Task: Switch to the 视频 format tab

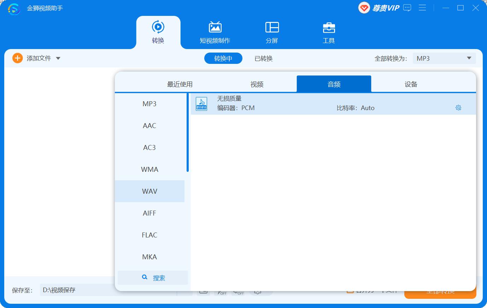Action: (257, 84)
